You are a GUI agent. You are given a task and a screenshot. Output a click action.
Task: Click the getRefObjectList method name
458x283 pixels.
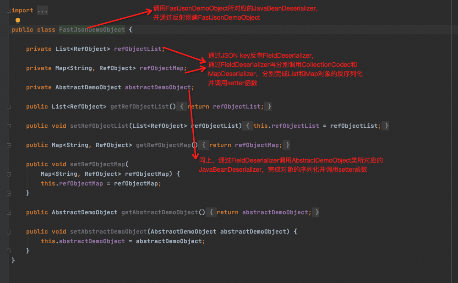(x=140, y=107)
